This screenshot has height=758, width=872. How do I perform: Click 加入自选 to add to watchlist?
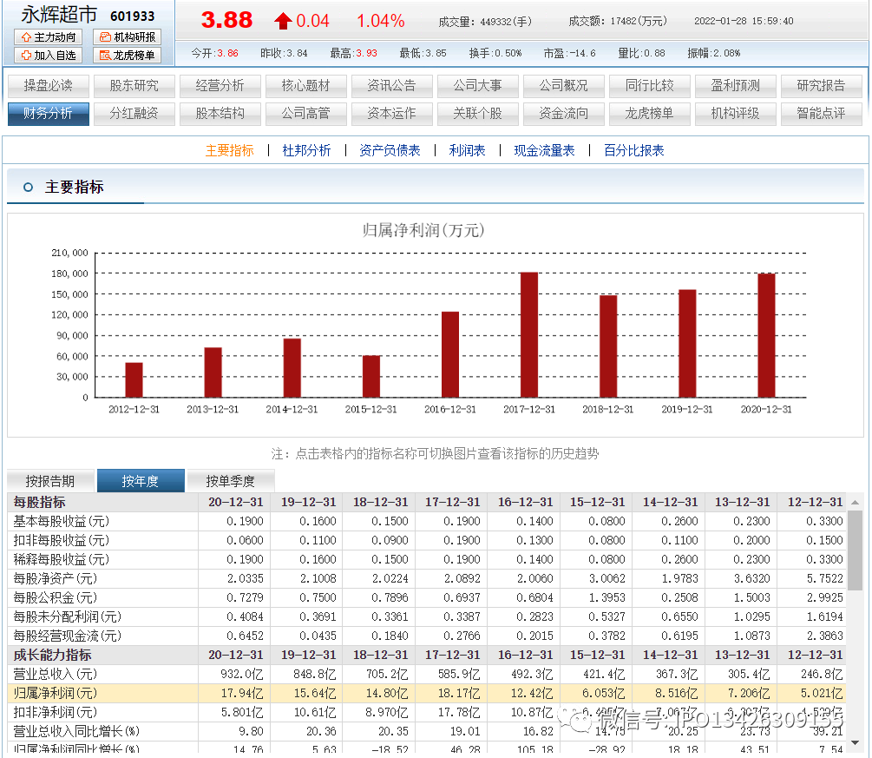click(x=49, y=55)
